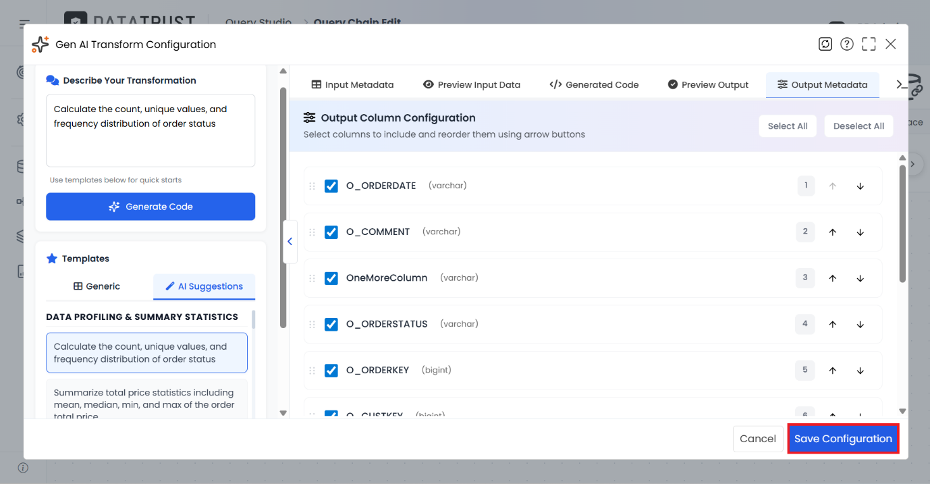Move O_ORDERSTATUS column down
The width and height of the screenshot is (930, 484).
point(860,324)
